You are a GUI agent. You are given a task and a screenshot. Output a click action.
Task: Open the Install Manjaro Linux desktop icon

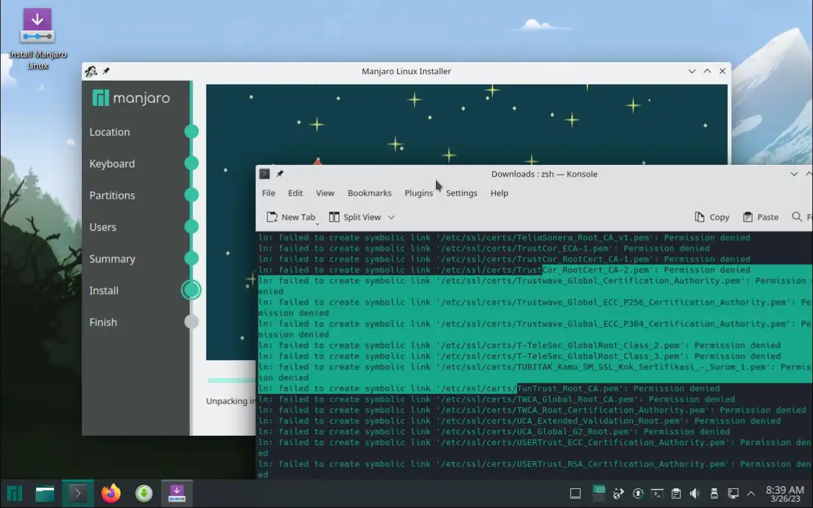point(37,38)
